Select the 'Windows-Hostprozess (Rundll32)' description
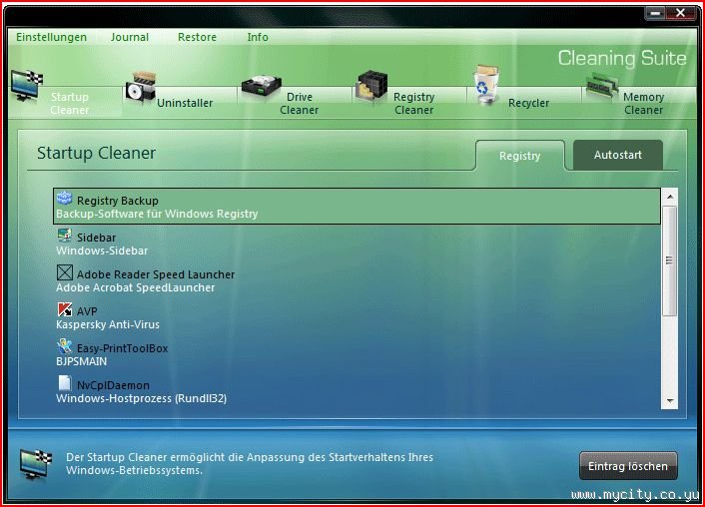The image size is (705, 507). (141, 398)
